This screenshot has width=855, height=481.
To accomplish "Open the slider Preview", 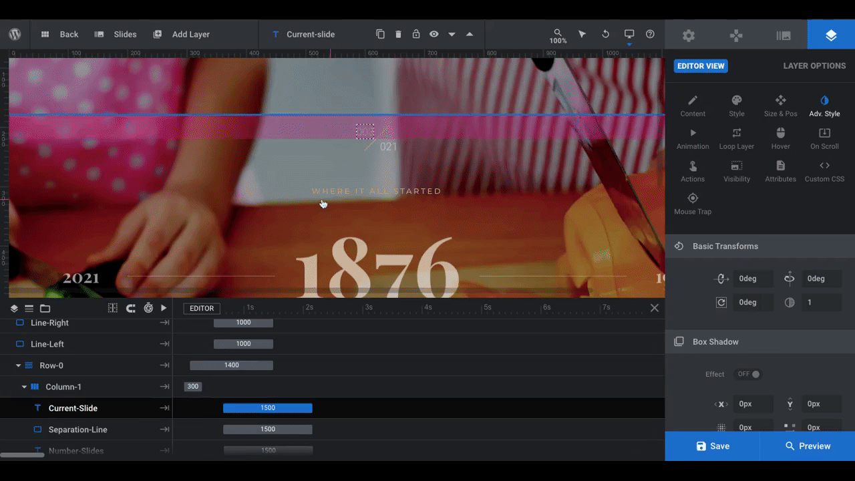I will 808,446.
